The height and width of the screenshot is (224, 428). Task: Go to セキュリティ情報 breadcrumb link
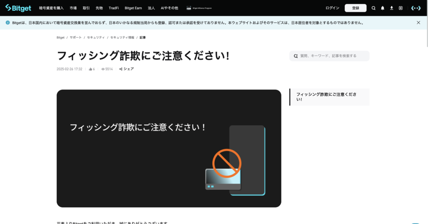(122, 38)
